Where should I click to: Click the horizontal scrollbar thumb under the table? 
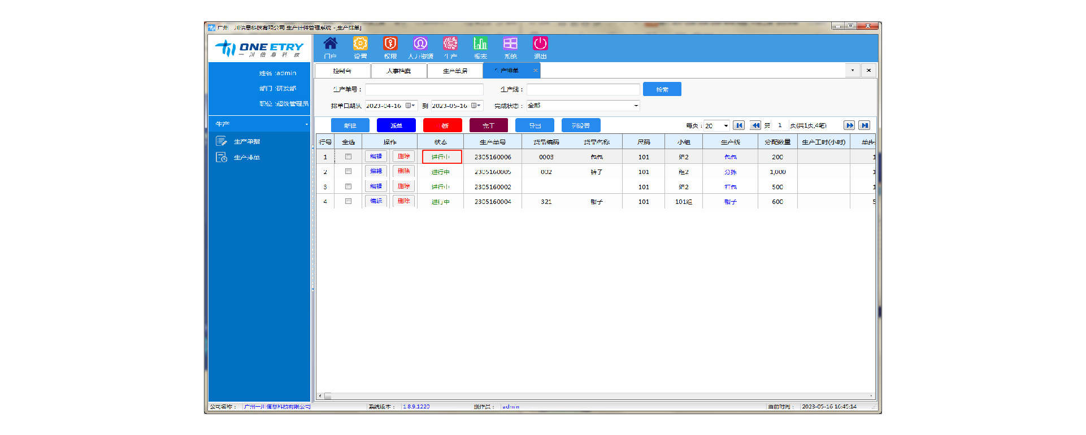[328, 396]
